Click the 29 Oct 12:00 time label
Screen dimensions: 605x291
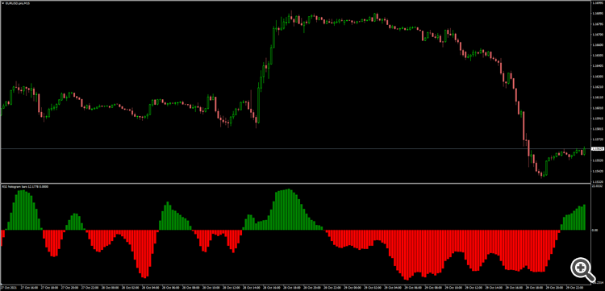474,287
